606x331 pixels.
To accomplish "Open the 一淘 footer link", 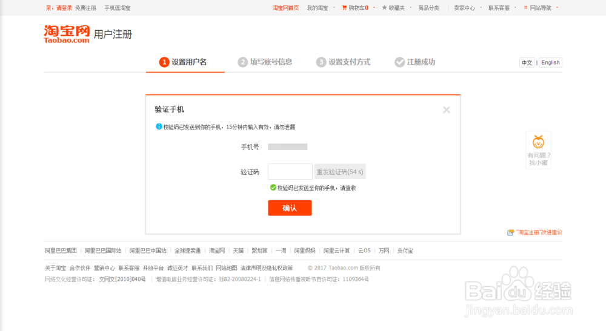I will [x=281, y=251].
